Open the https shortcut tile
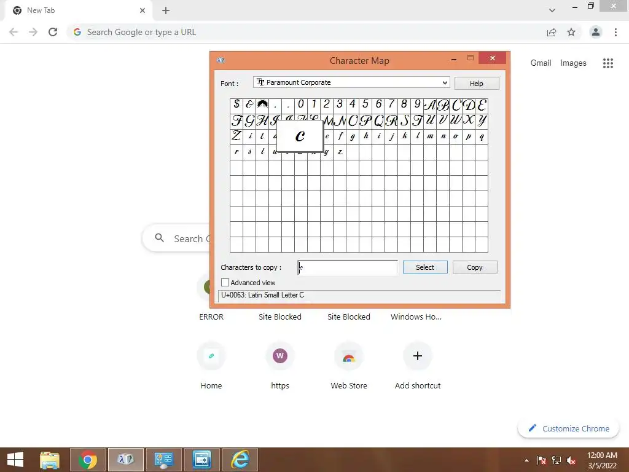 pyautogui.click(x=280, y=356)
